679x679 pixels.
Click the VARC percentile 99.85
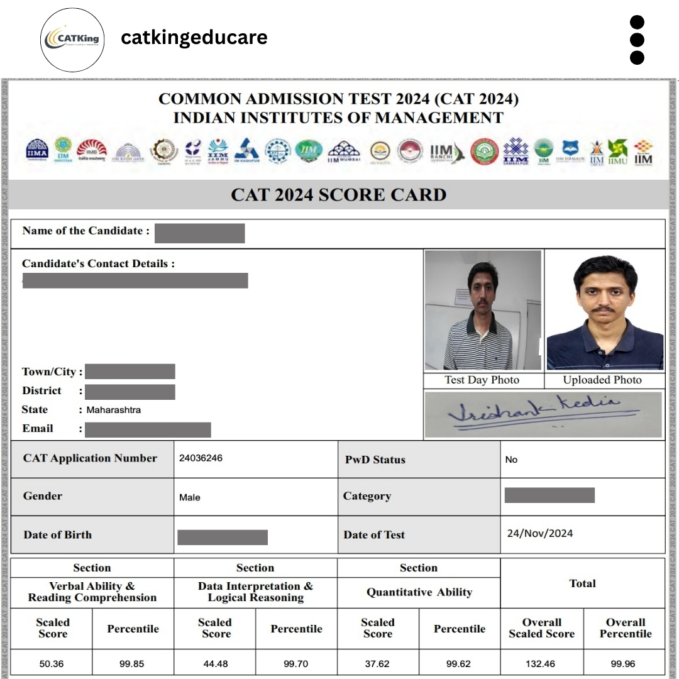pyautogui.click(x=131, y=663)
